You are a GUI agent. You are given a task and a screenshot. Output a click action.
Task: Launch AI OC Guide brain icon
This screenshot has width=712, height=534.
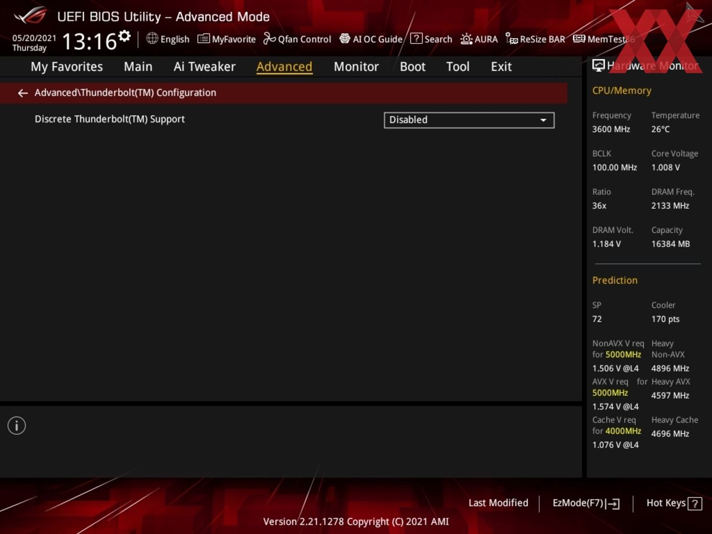(x=344, y=39)
